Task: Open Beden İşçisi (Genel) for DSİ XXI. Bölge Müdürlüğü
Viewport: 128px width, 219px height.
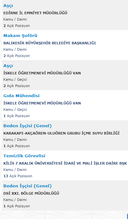Action: click(x=27, y=186)
